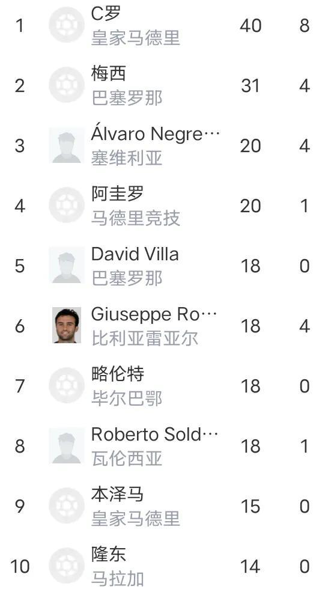Screen dimensions: 331x589
Task: Tap the soccer ball avatar next to 略伦特
Action: [x=67, y=385]
